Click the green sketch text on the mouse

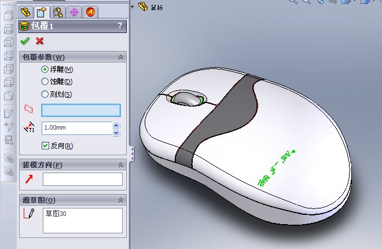(x=276, y=168)
